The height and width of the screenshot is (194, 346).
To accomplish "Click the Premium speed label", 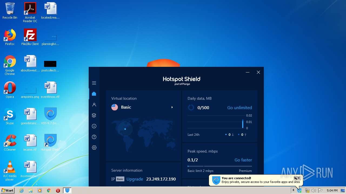I will point(245,171).
